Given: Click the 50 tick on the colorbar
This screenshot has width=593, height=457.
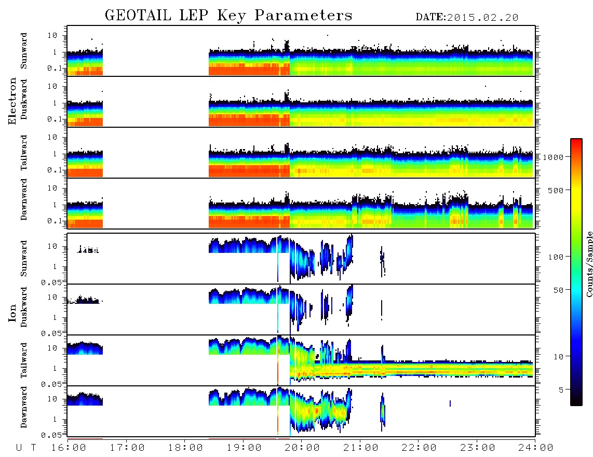Looking at the screenshot, I should [x=558, y=290].
